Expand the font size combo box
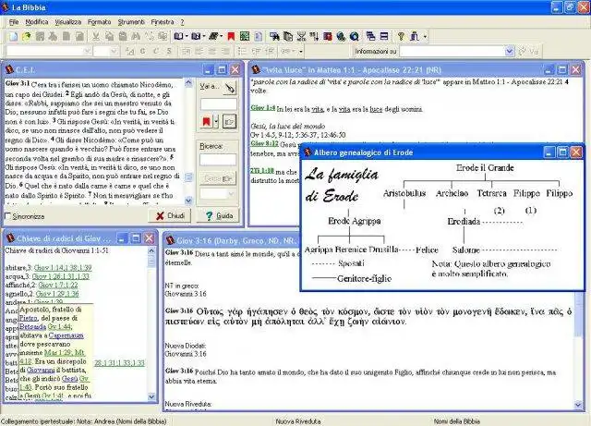 (115, 51)
